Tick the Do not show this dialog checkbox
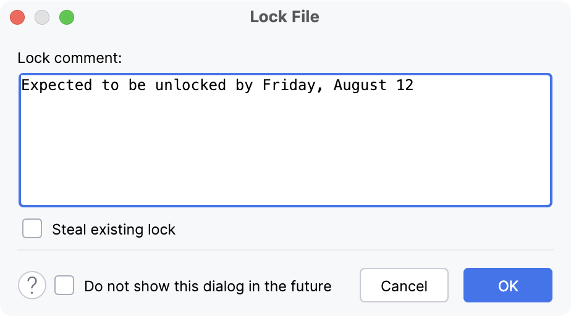The image size is (571, 316). [64, 286]
